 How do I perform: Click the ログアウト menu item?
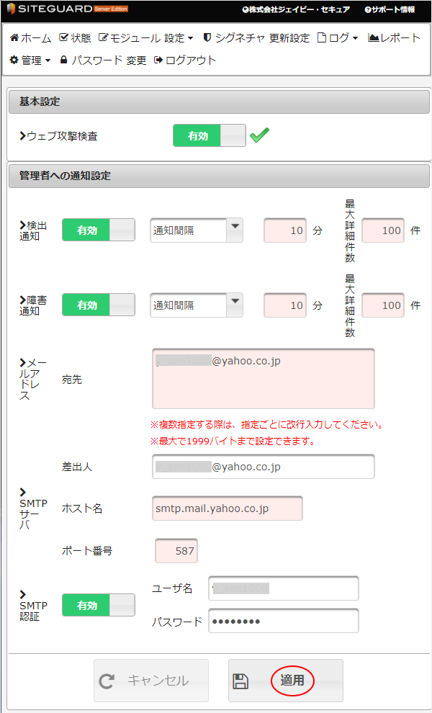point(186,60)
